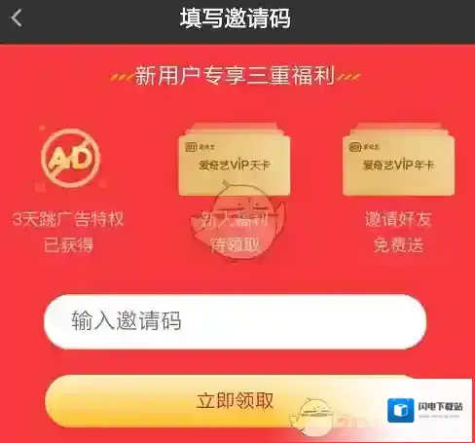The height and width of the screenshot is (443, 475).
Task: Click the blue cube 闪电下载站 logo
Action: [x=401, y=410]
